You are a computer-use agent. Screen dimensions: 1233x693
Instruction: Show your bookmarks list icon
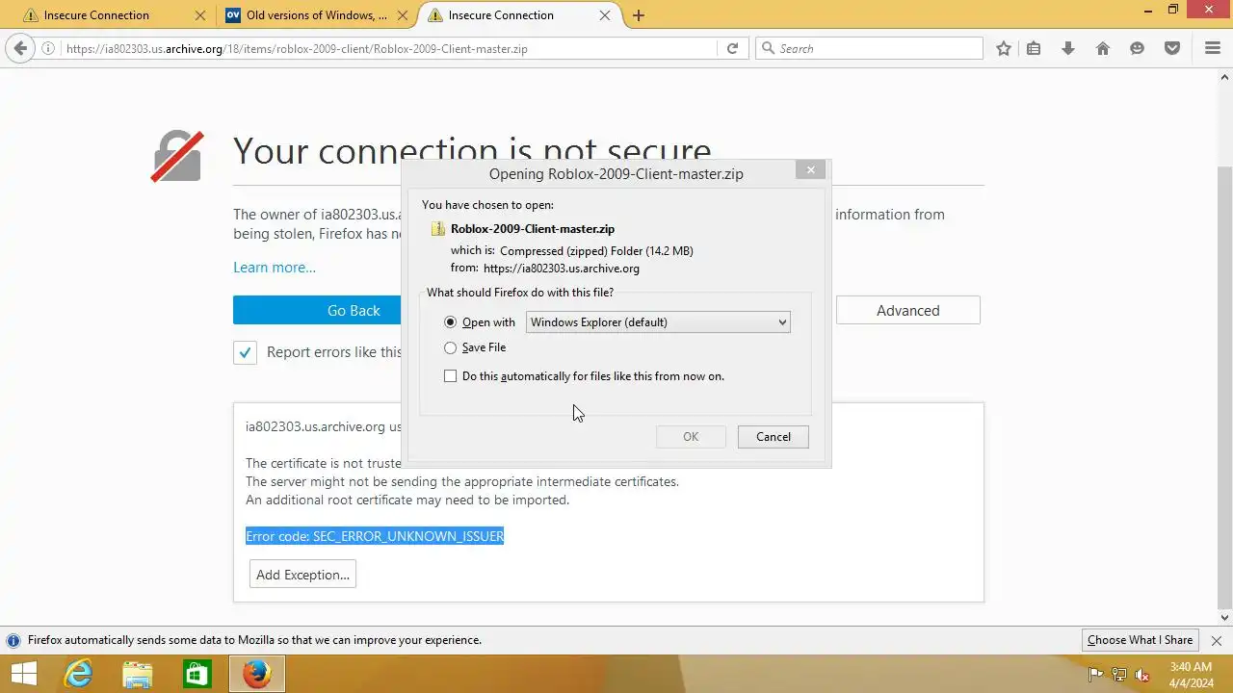point(1034,48)
